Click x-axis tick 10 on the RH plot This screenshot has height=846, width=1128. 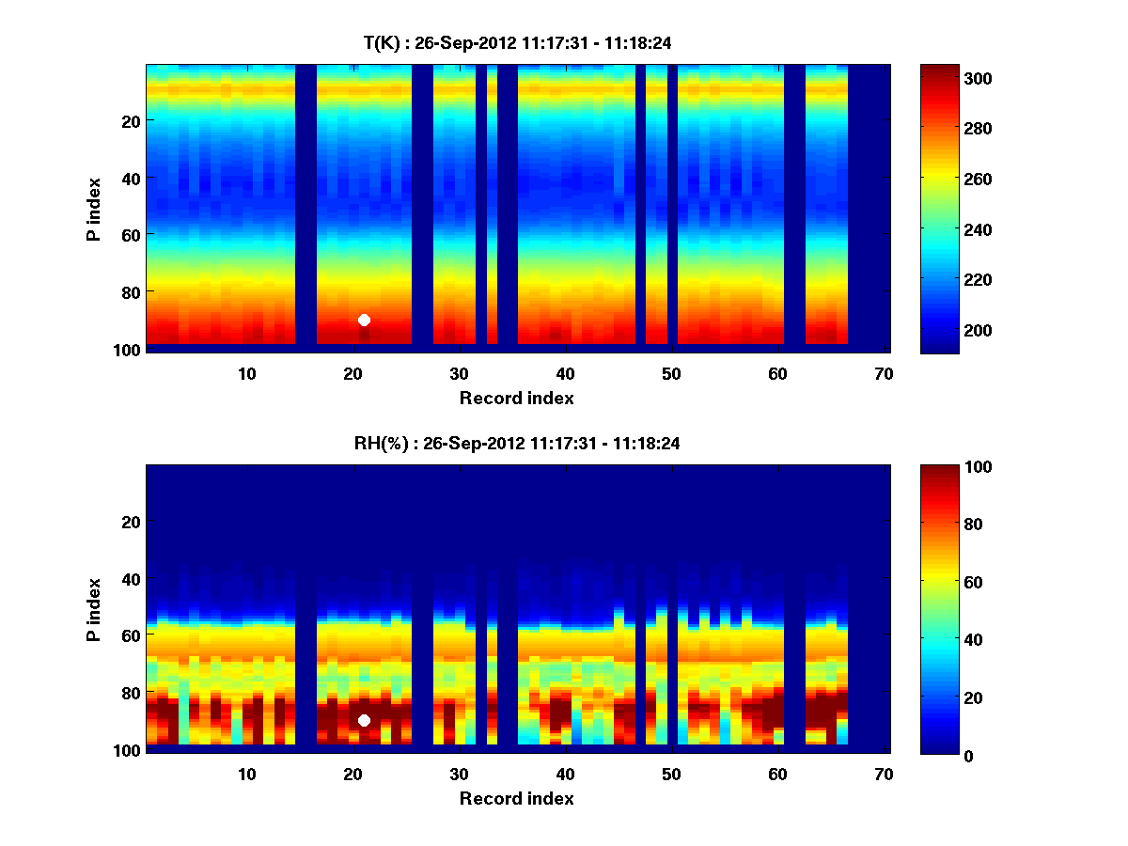246,774
